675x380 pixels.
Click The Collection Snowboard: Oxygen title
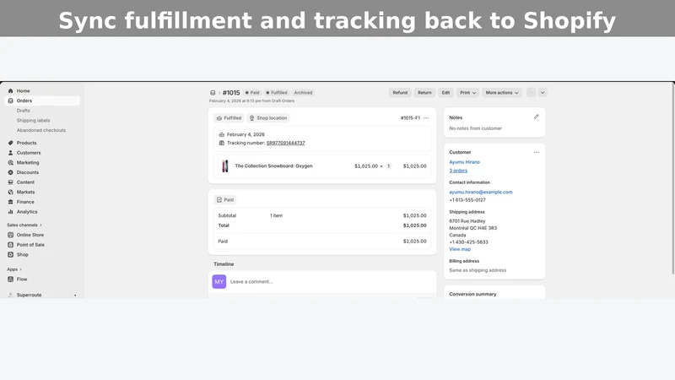tap(273, 166)
